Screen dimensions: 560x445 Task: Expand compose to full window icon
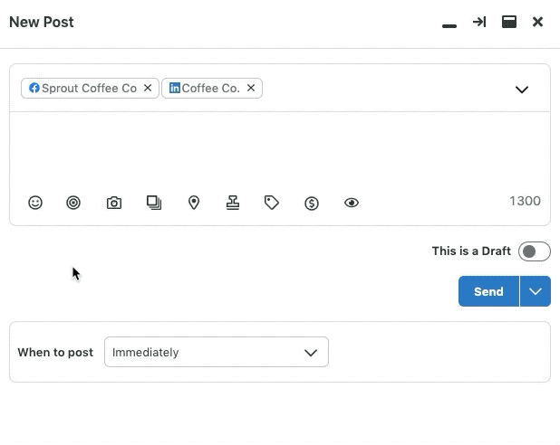coord(509,22)
